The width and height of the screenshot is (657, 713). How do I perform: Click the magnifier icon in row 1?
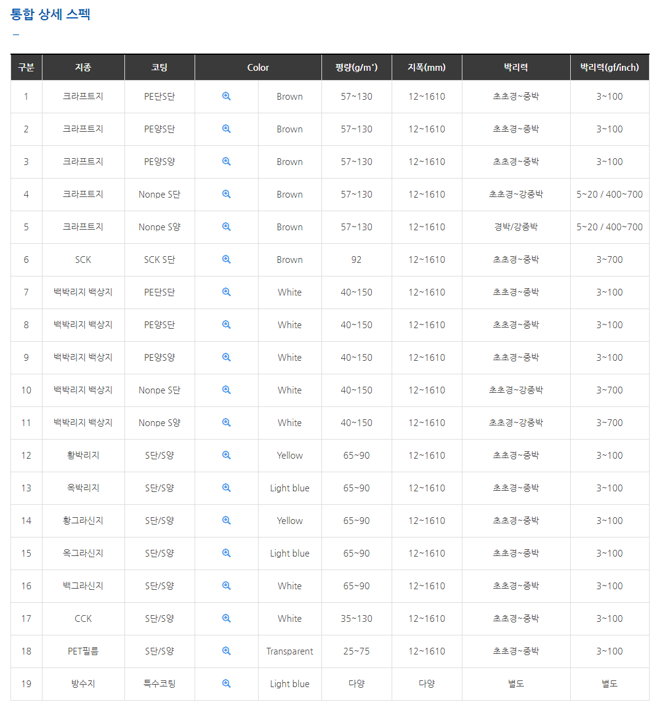[x=227, y=96]
